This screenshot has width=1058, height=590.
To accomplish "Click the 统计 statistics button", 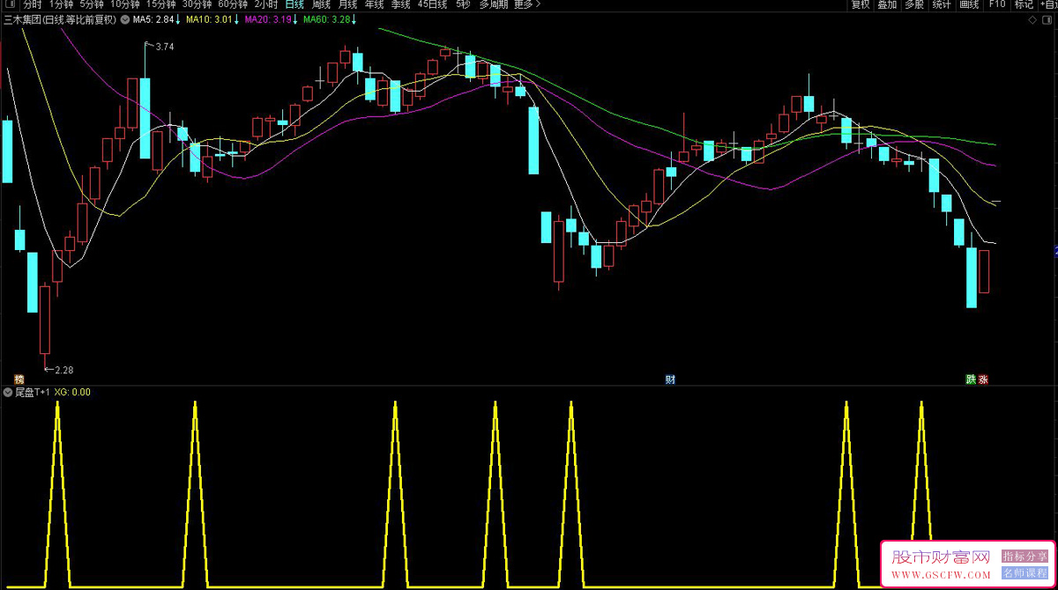I will click(x=942, y=4).
